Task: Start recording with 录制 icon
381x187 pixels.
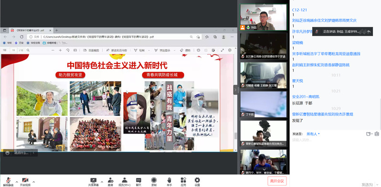Action: pyautogui.click(x=154, y=182)
